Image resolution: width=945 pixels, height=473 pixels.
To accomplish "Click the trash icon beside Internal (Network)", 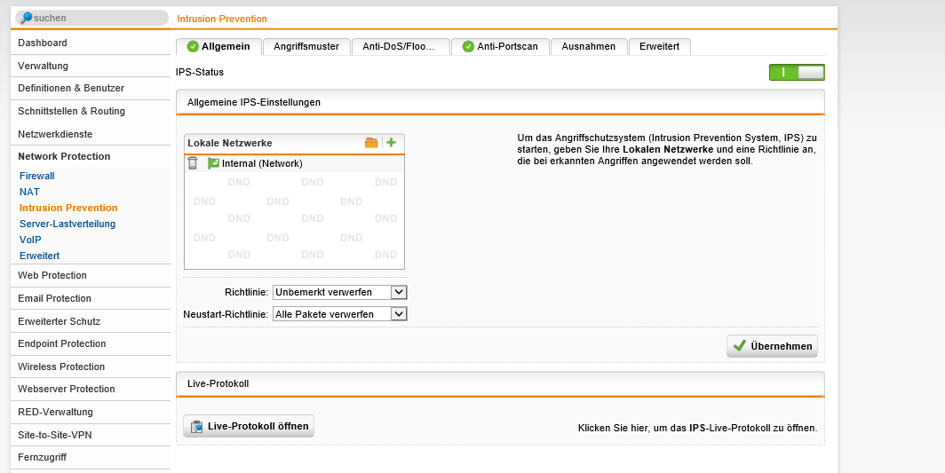I will [193, 163].
